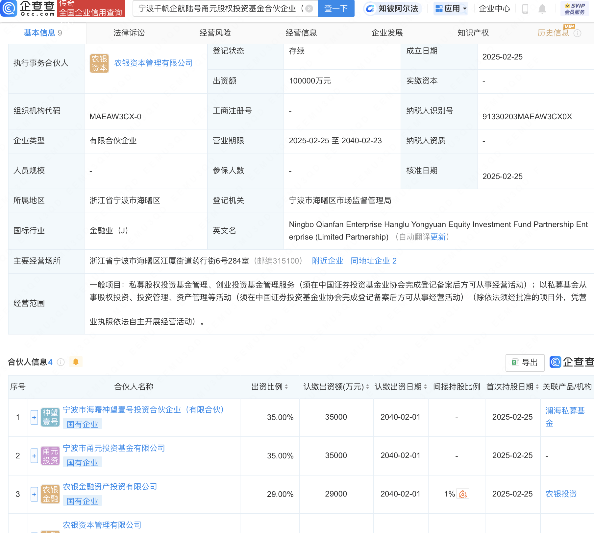This screenshot has height=533, width=594.
Task: Click the info icon next to 历史信息
Action: (x=577, y=33)
